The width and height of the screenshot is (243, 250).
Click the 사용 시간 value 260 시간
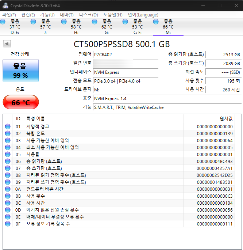tap(224, 90)
